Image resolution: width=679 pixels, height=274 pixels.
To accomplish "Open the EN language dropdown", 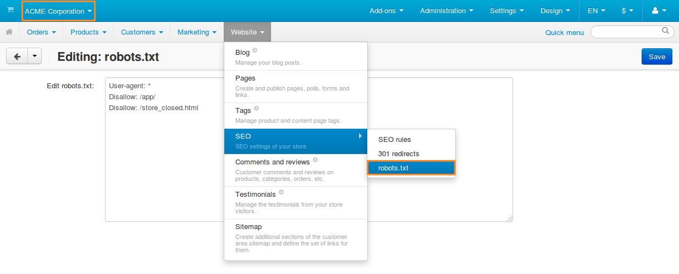I will (597, 11).
